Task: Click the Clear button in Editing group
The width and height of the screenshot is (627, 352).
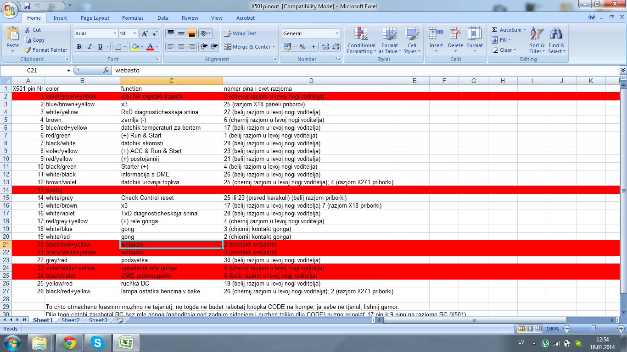Action: click(504, 50)
